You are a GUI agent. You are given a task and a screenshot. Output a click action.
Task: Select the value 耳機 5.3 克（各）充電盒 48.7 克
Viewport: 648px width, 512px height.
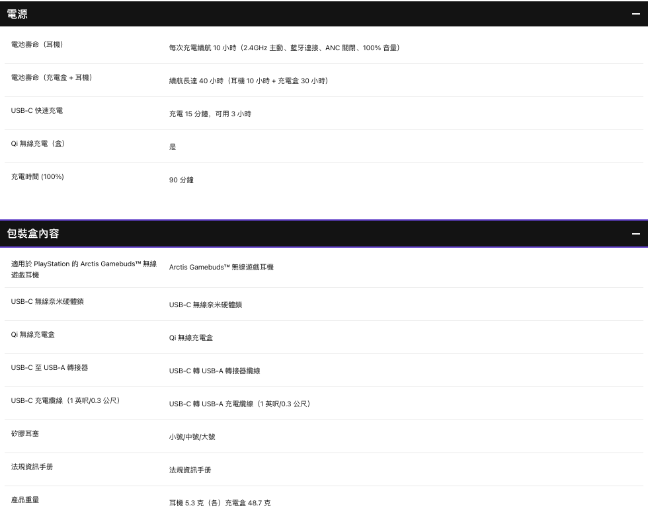click(220, 503)
